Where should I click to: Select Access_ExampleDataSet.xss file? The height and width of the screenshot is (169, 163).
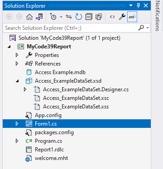pos(76,107)
